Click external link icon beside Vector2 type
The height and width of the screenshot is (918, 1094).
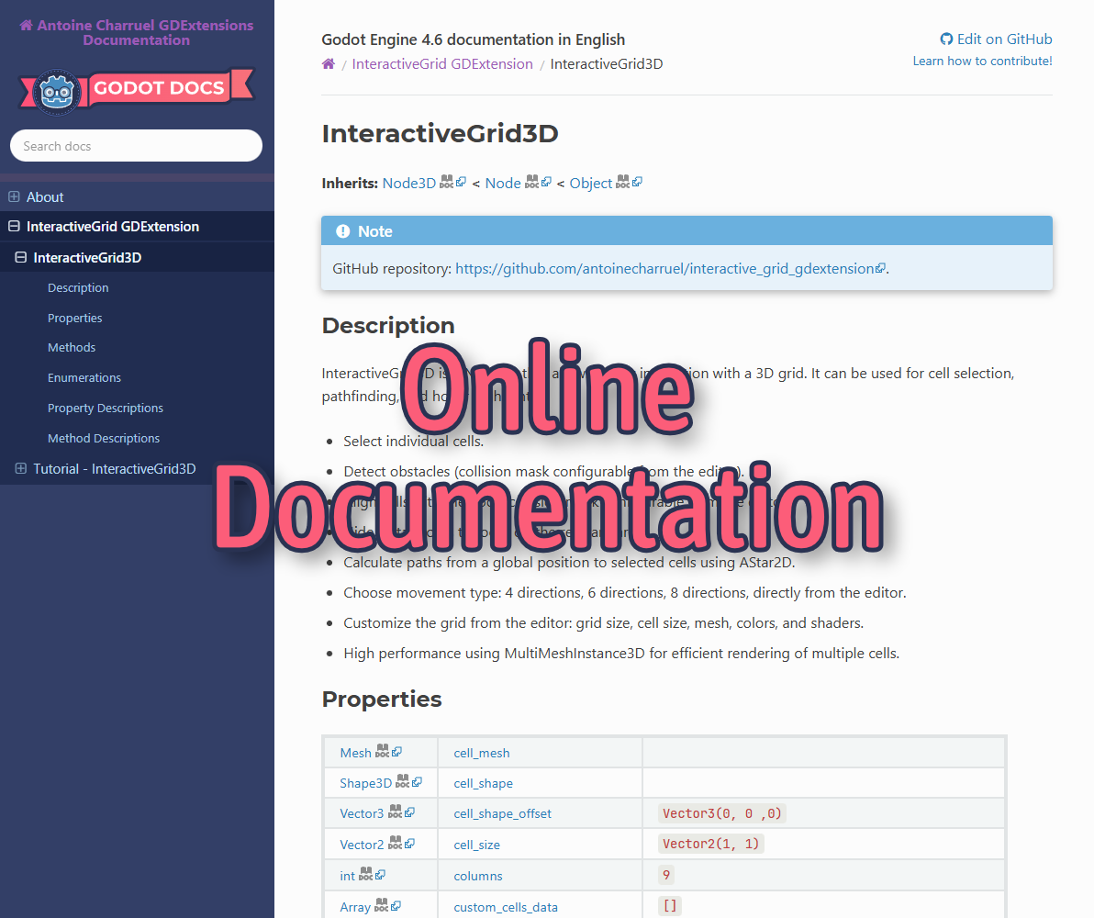pyautogui.click(x=409, y=844)
